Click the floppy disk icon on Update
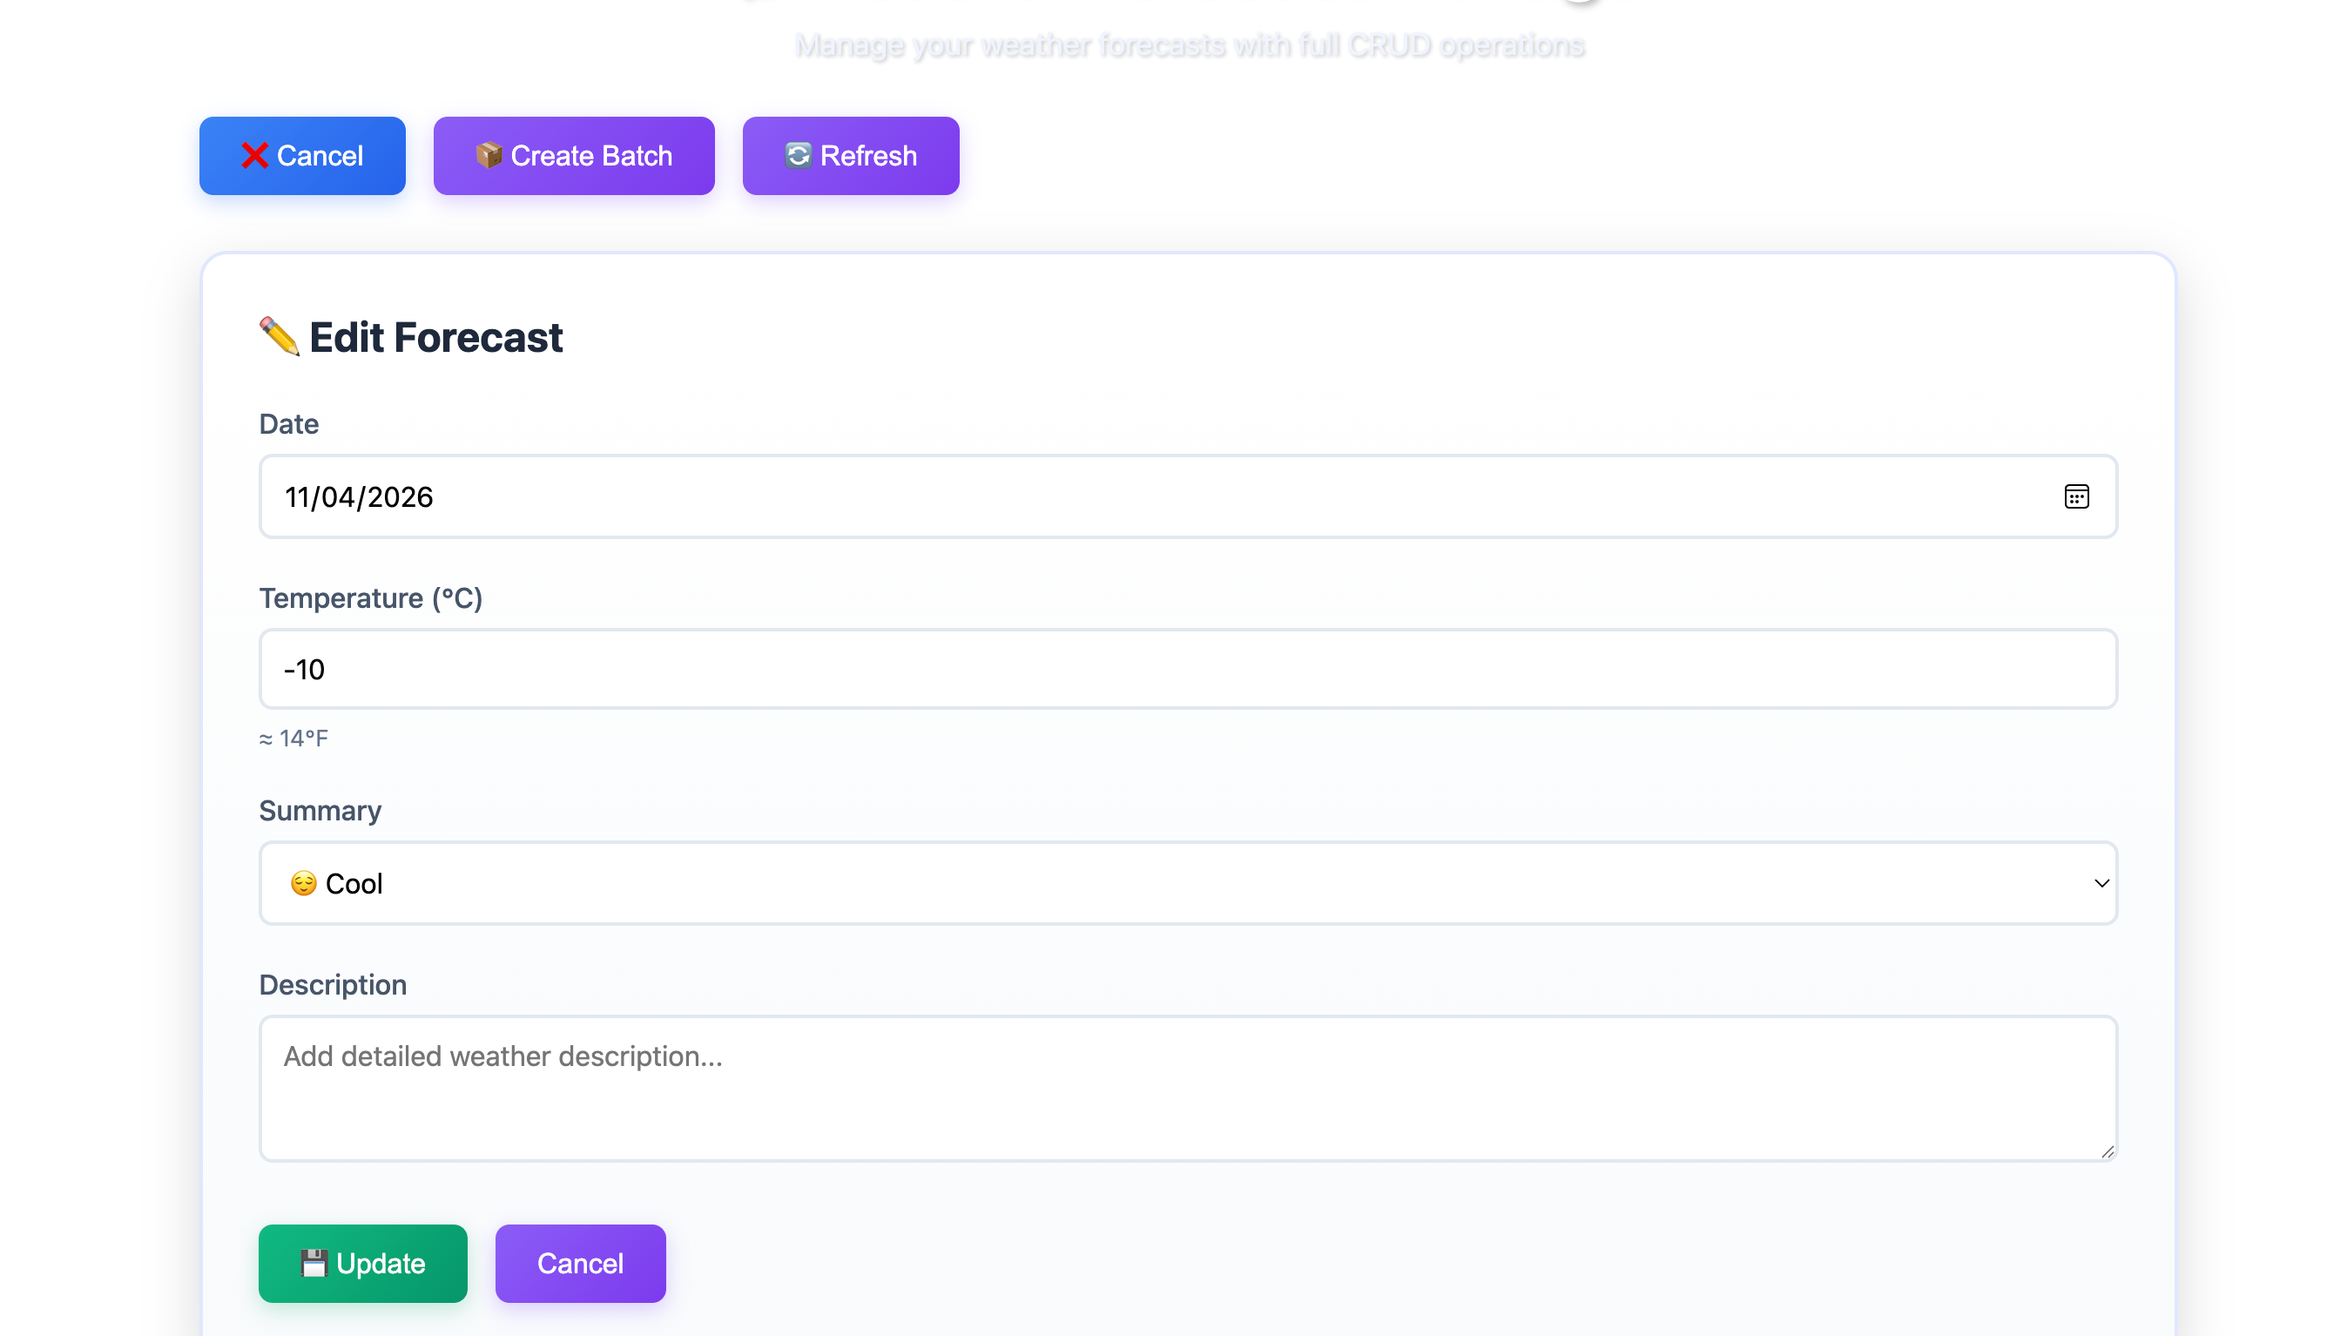This screenshot has width=2327, height=1336. [x=314, y=1264]
